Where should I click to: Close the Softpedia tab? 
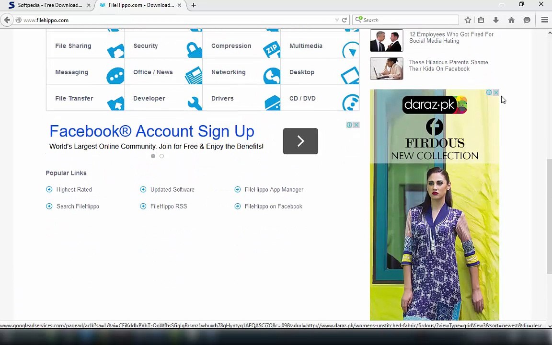coord(89,5)
